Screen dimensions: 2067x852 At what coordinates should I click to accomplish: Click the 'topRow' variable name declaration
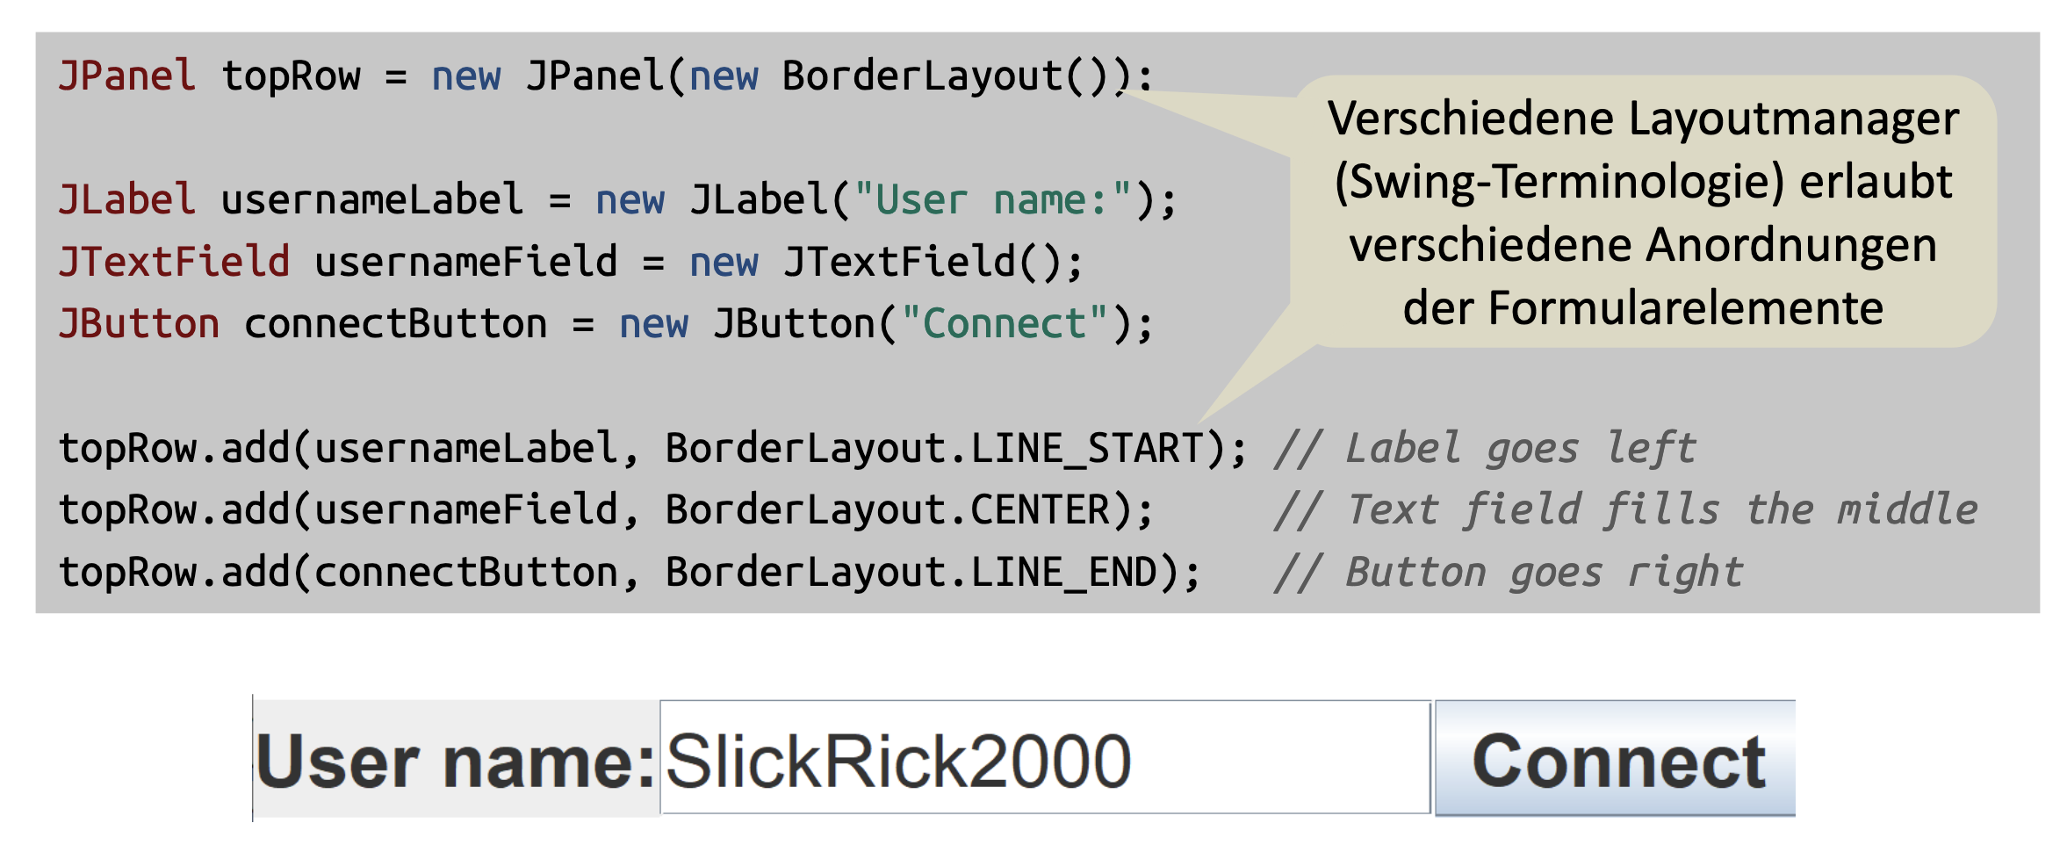pos(291,76)
